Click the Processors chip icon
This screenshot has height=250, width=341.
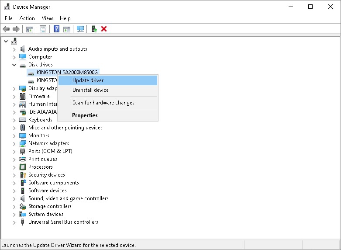tap(23, 167)
